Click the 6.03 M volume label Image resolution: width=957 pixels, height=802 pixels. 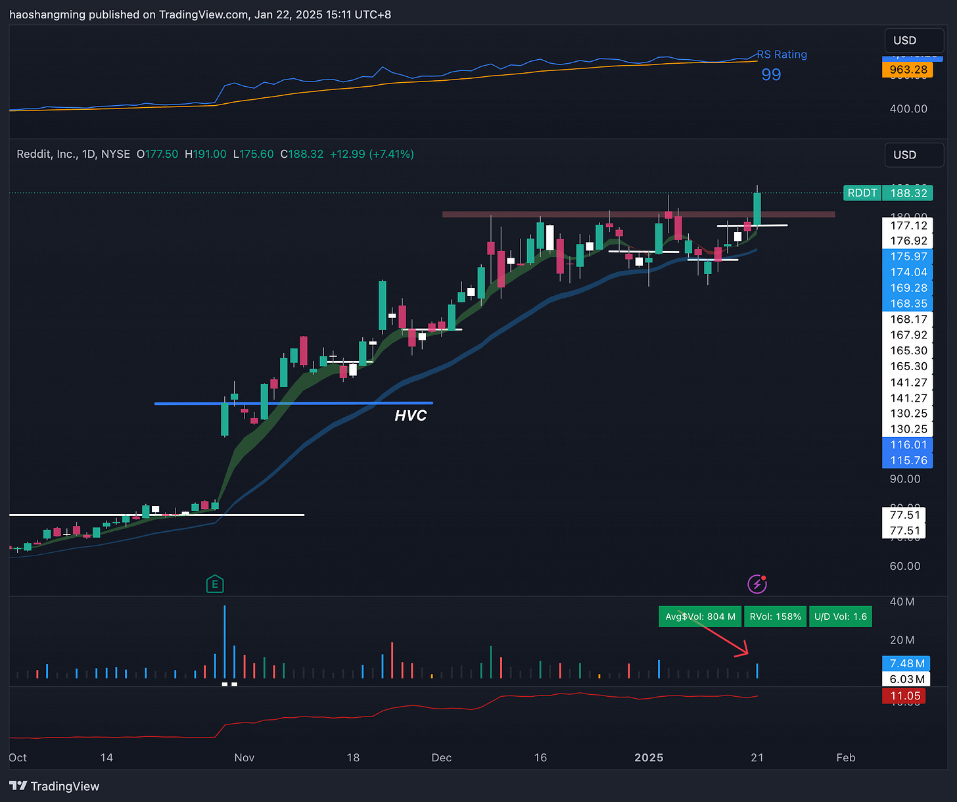[906, 680]
